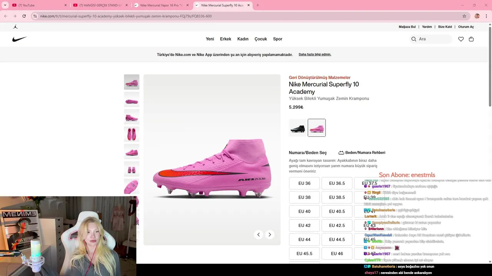This screenshot has width=492, height=276.
Task: Select thumbnail showing pair from behind
Action: pos(131,169)
